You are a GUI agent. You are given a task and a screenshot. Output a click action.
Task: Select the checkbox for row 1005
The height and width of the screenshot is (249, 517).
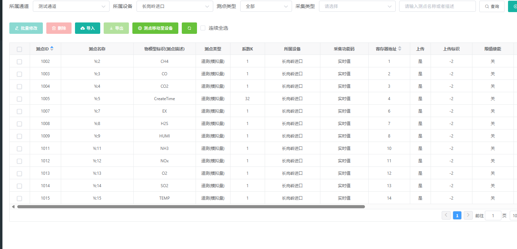(19, 99)
